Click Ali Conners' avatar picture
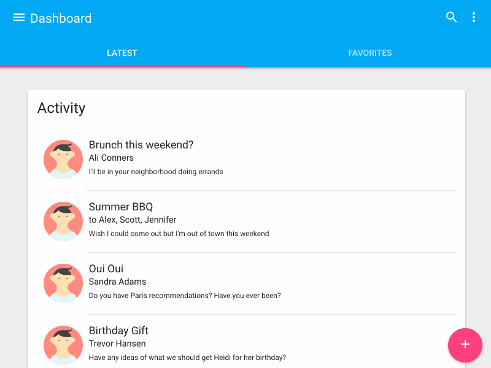 click(x=63, y=159)
